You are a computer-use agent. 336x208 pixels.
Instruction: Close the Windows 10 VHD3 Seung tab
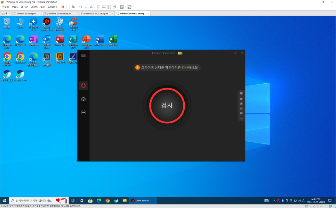(x=148, y=14)
